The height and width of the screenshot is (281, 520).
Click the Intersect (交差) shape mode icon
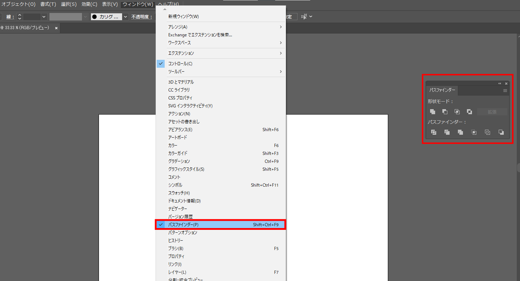tap(457, 112)
